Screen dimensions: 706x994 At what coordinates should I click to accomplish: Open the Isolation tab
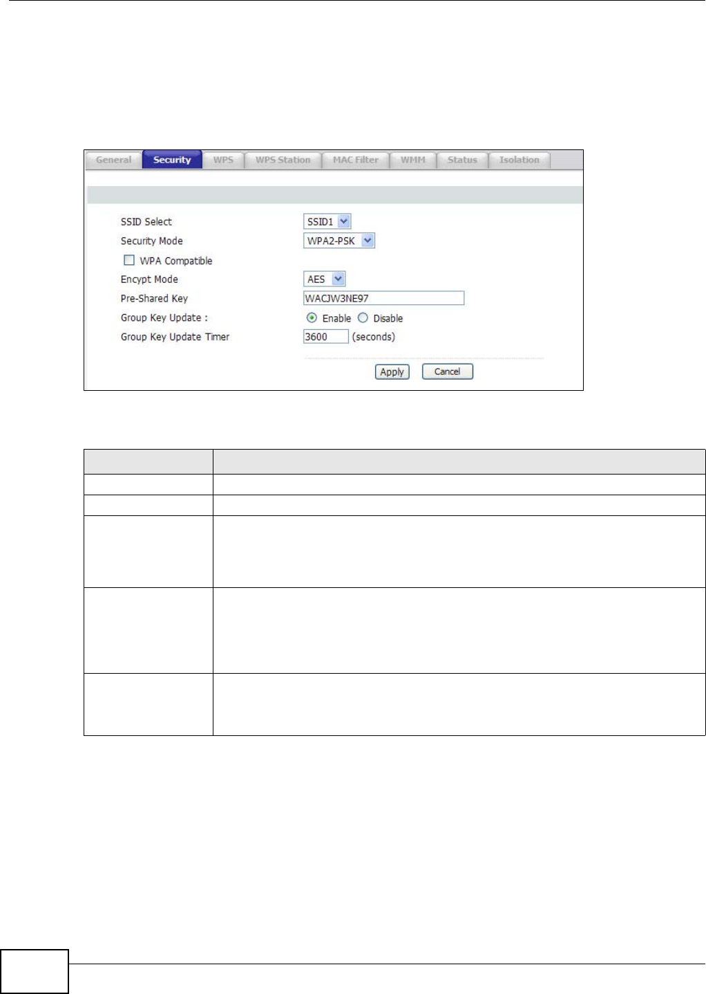click(x=519, y=160)
